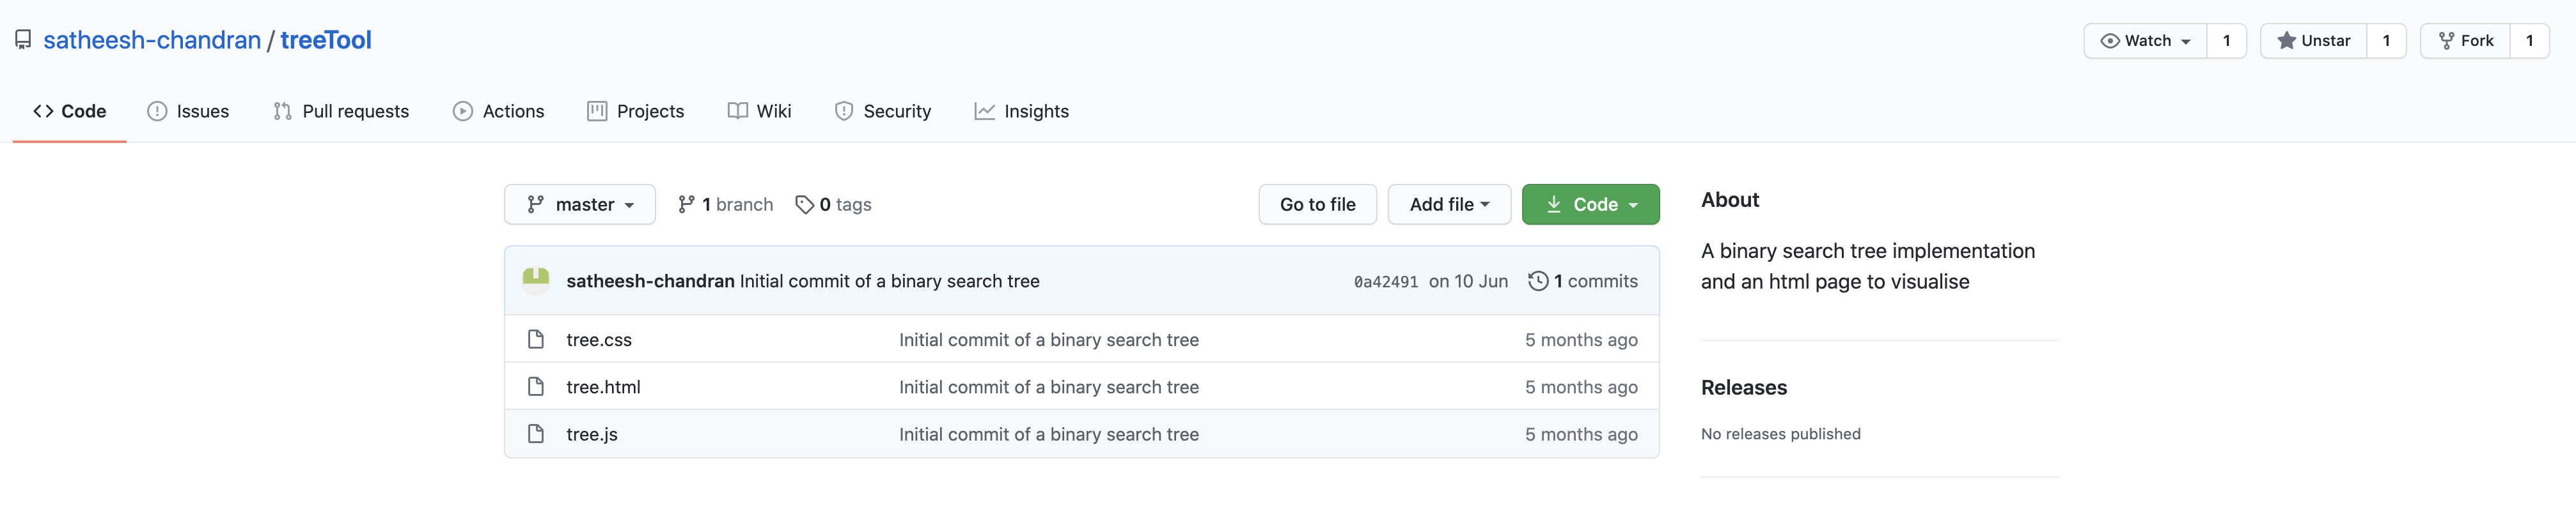The width and height of the screenshot is (2576, 507).
Task: Open latest commit message in commit bar
Action: point(890,282)
